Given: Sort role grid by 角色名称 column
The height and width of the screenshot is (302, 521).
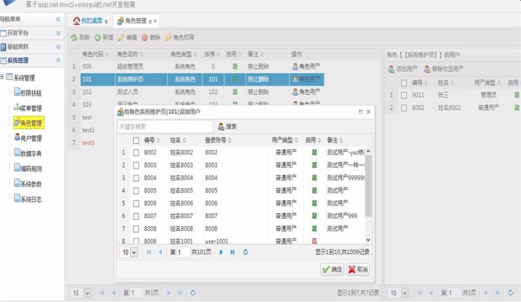Looking at the screenshot, I should 130,54.
